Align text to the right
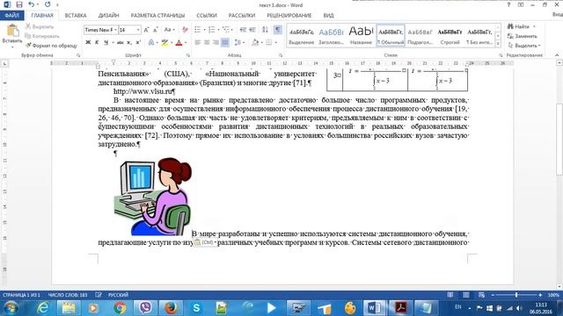This screenshot has width=563, height=316. click(216, 43)
